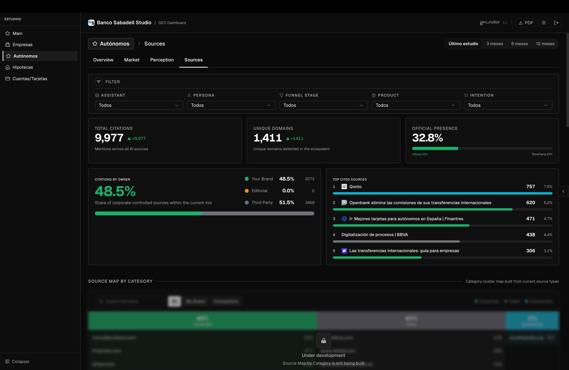Image resolution: width=569 pixels, height=370 pixels.
Task: Click the filter icon beside FILTER label
Action: [99, 82]
